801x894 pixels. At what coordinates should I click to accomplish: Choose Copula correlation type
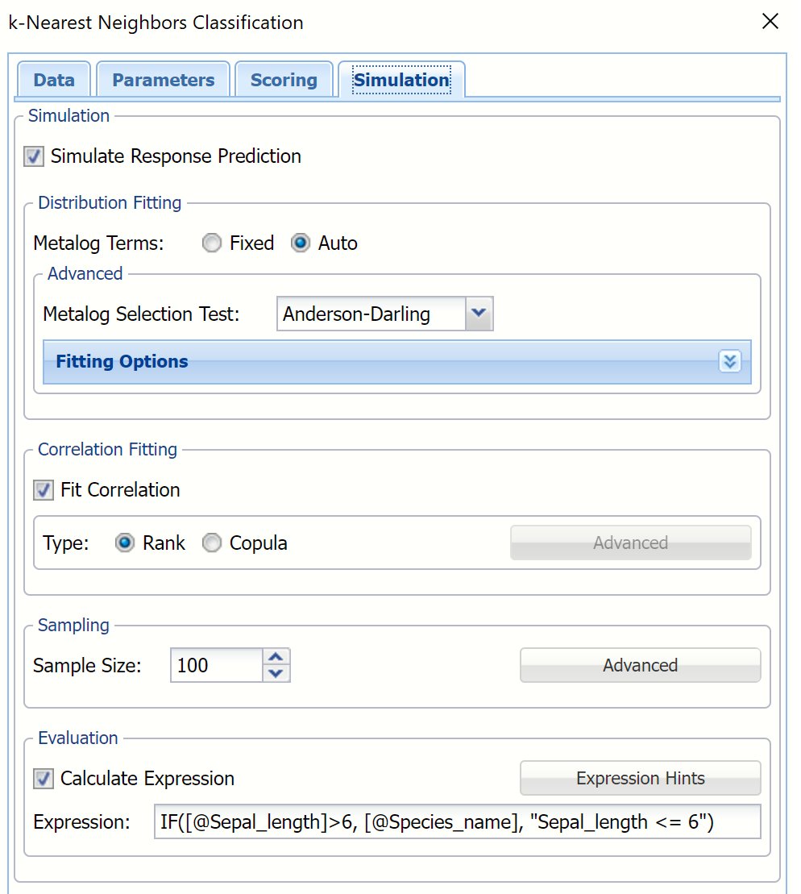(212, 543)
